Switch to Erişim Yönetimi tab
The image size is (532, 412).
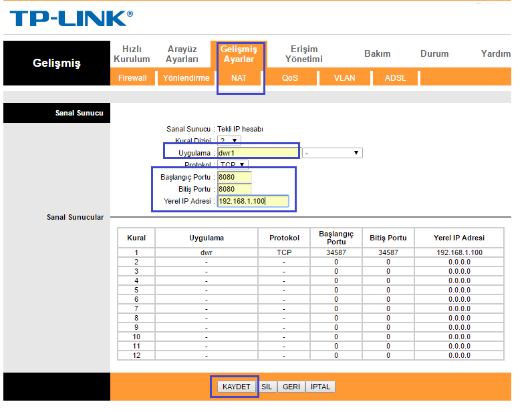click(304, 54)
